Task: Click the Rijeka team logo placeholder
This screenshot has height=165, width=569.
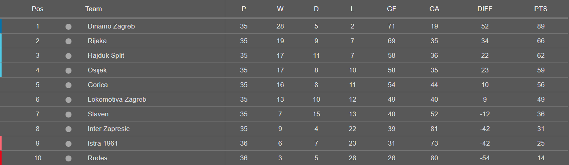Action: click(68, 41)
